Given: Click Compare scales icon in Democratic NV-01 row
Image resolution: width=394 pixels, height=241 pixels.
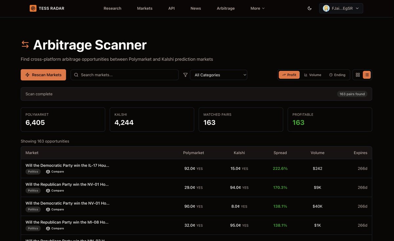Looking at the screenshot, I should [48, 209].
